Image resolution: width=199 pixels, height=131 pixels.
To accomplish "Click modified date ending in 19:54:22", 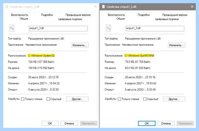I will [x=44, y=83].
